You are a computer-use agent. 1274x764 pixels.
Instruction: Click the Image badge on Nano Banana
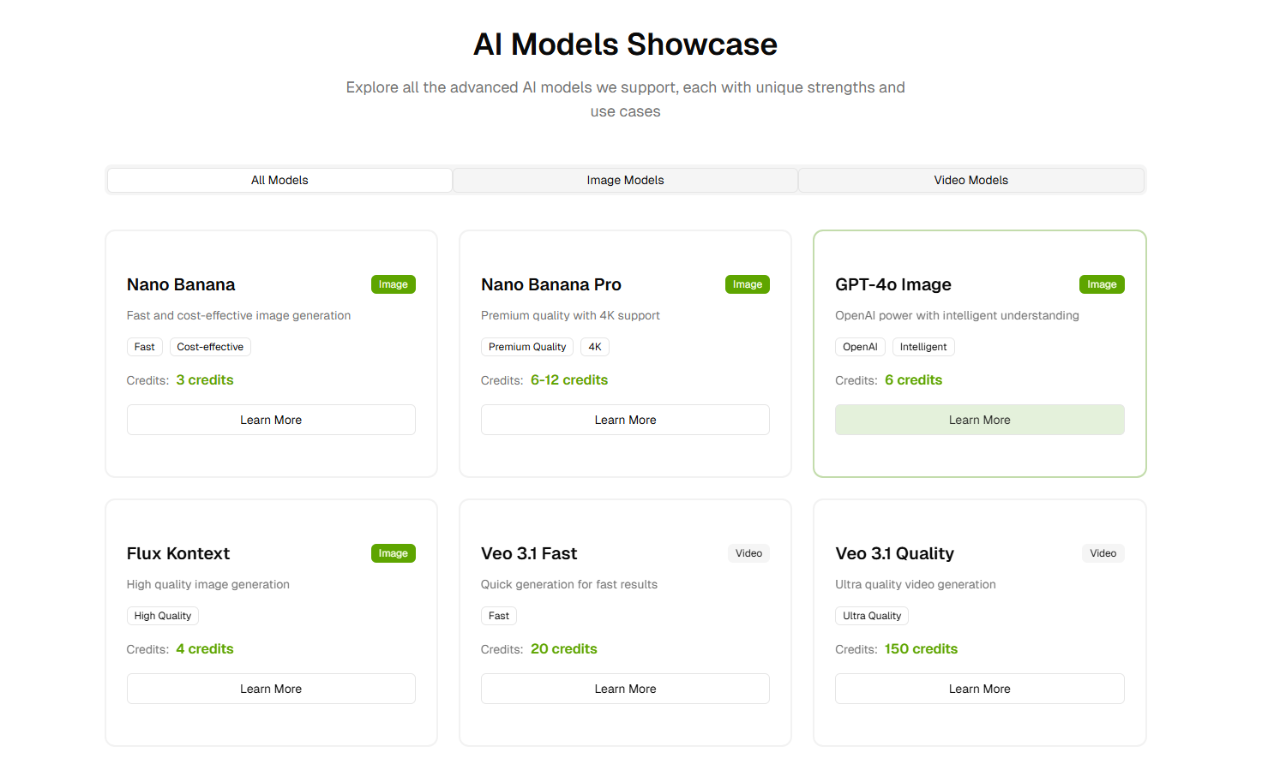(x=393, y=284)
